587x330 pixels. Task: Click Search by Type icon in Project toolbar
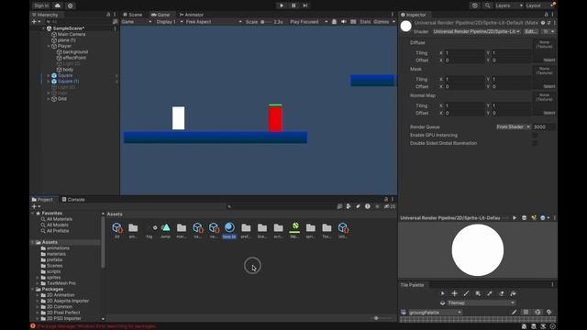point(349,206)
